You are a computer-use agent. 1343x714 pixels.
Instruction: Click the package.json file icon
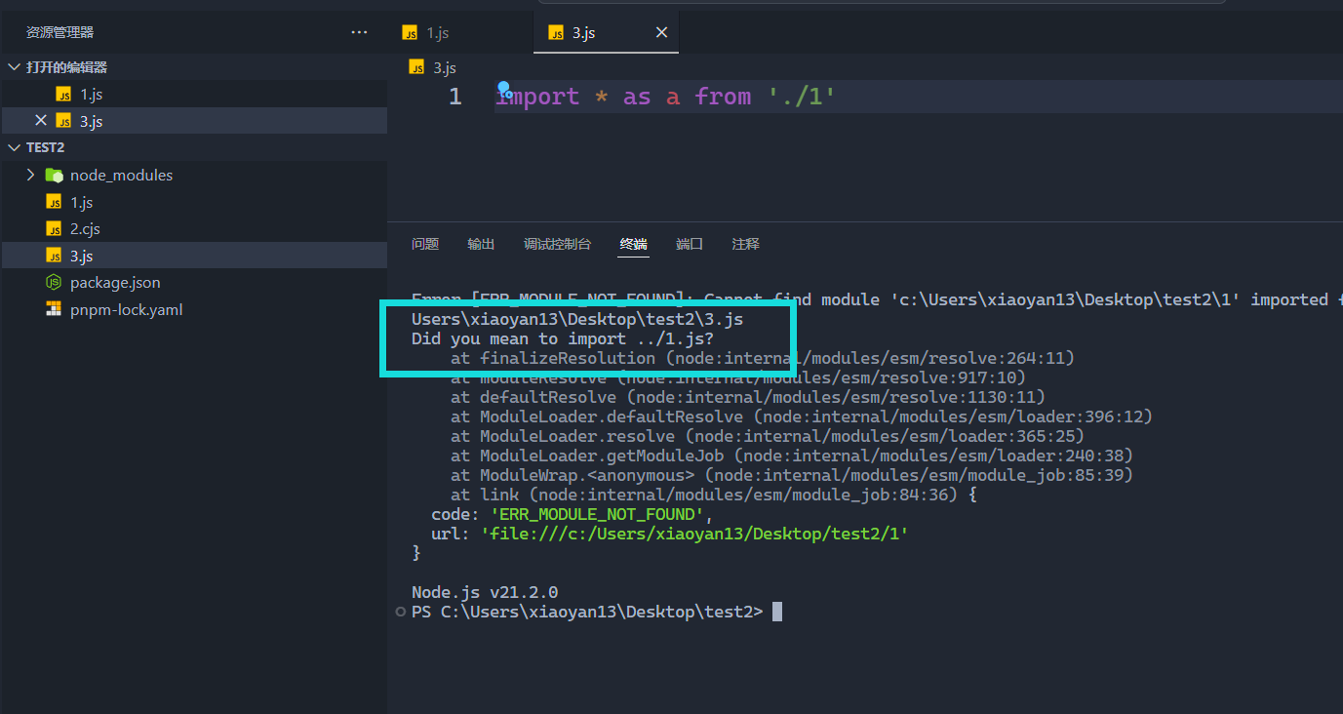click(54, 282)
